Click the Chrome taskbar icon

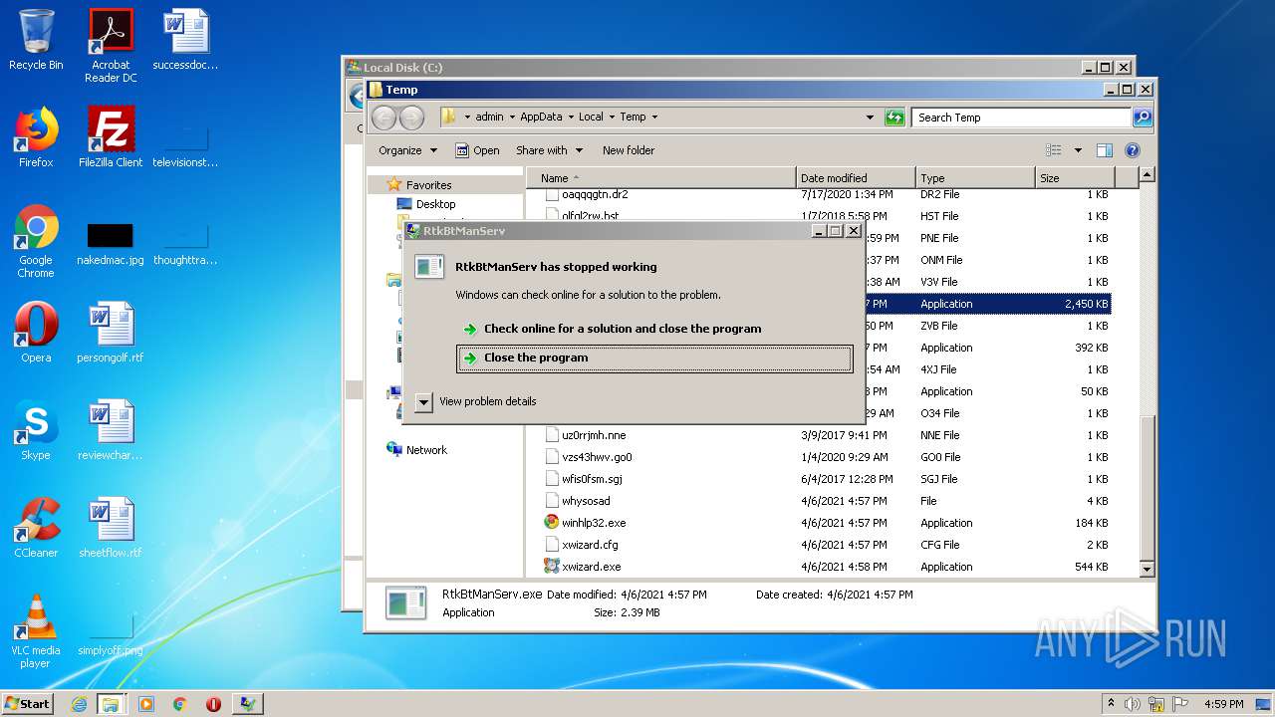[179, 703]
